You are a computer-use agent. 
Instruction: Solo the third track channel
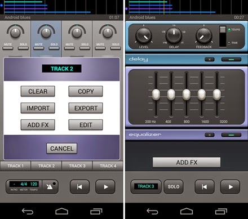(85, 48)
